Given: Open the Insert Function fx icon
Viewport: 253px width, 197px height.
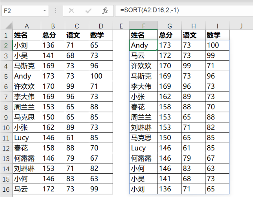Looking at the screenshot, I should click(105, 11).
